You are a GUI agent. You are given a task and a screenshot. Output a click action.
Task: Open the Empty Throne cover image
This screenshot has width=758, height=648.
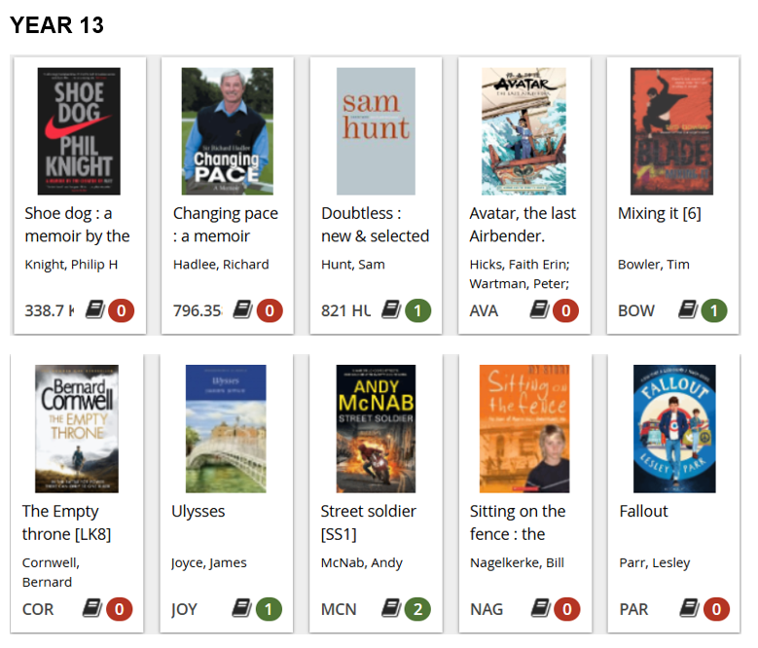coord(76,429)
